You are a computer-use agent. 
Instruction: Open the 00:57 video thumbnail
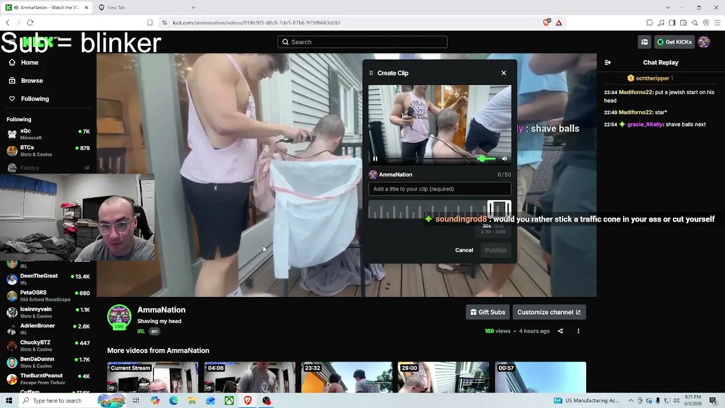[x=540, y=377]
